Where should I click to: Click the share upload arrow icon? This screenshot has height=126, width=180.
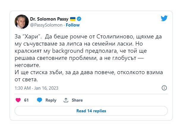click(66, 100)
